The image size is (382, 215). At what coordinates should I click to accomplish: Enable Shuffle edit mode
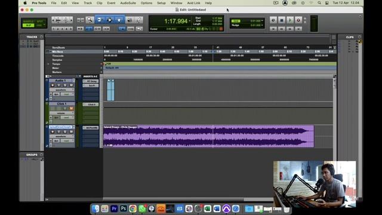tap(29, 21)
